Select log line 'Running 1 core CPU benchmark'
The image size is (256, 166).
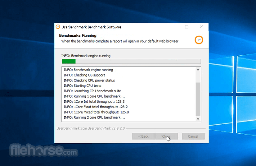coord(94,96)
